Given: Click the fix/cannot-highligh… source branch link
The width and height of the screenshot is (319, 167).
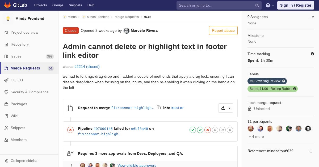Looking at the screenshot, I should tap(132, 108).
